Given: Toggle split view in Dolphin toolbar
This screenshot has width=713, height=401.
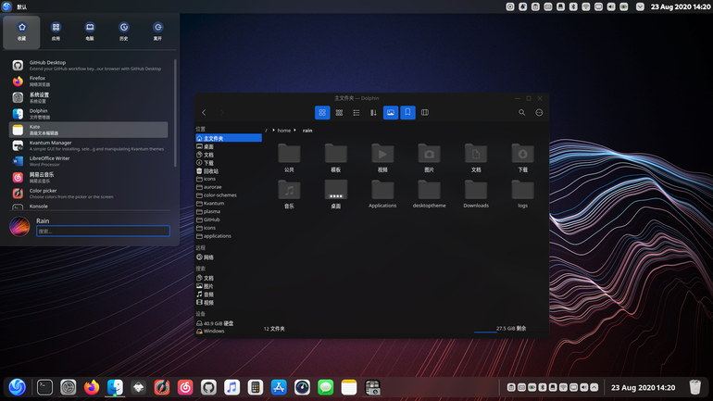Looking at the screenshot, I should (x=425, y=112).
